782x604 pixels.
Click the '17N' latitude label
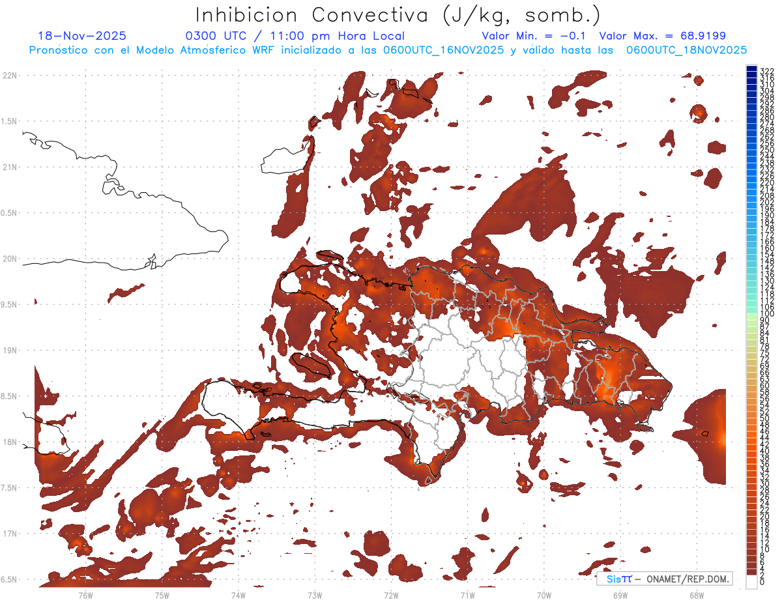tap(10, 534)
